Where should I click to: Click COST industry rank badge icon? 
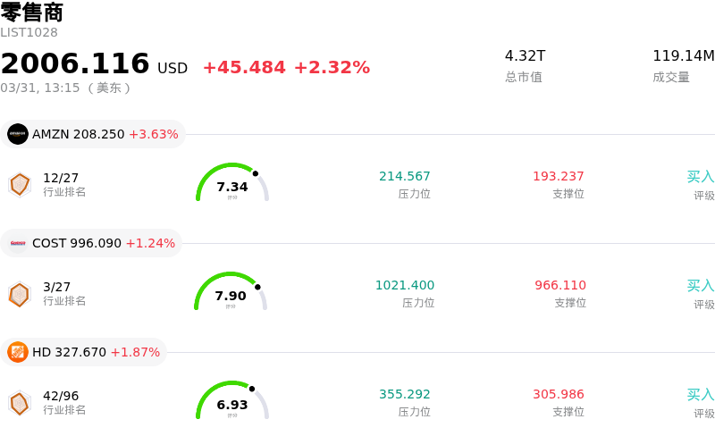click(x=19, y=293)
